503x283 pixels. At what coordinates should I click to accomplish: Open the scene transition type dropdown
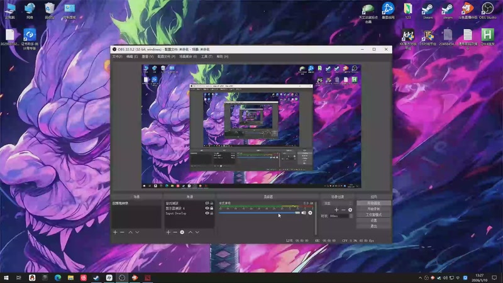pos(337,203)
